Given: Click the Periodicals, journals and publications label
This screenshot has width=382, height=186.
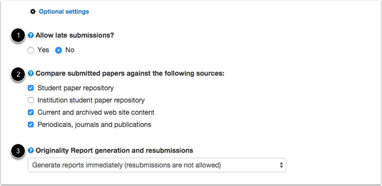Looking at the screenshot, I should tap(94, 125).
